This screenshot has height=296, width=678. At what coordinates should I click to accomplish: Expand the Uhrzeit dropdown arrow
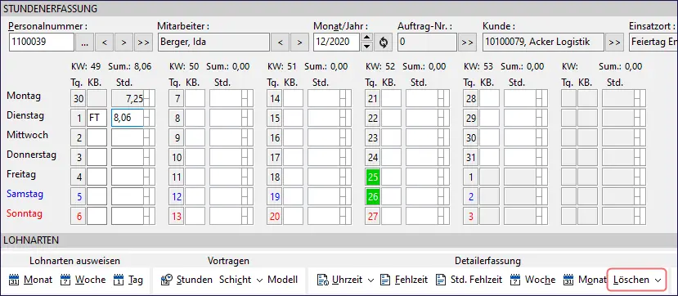click(x=370, y=280)
